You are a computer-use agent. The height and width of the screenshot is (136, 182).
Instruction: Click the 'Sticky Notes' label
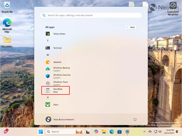[59, 34]
